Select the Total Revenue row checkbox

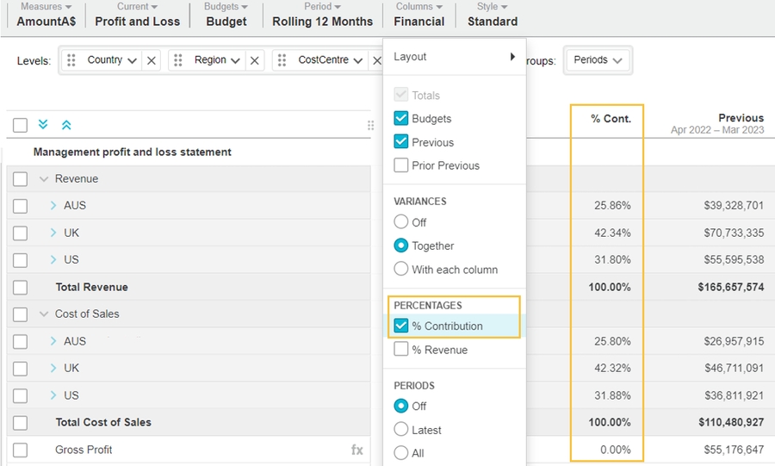tap(21, 288)
